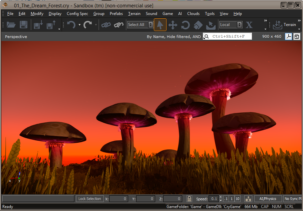Set speed to 10 button

tap(238, 199)
